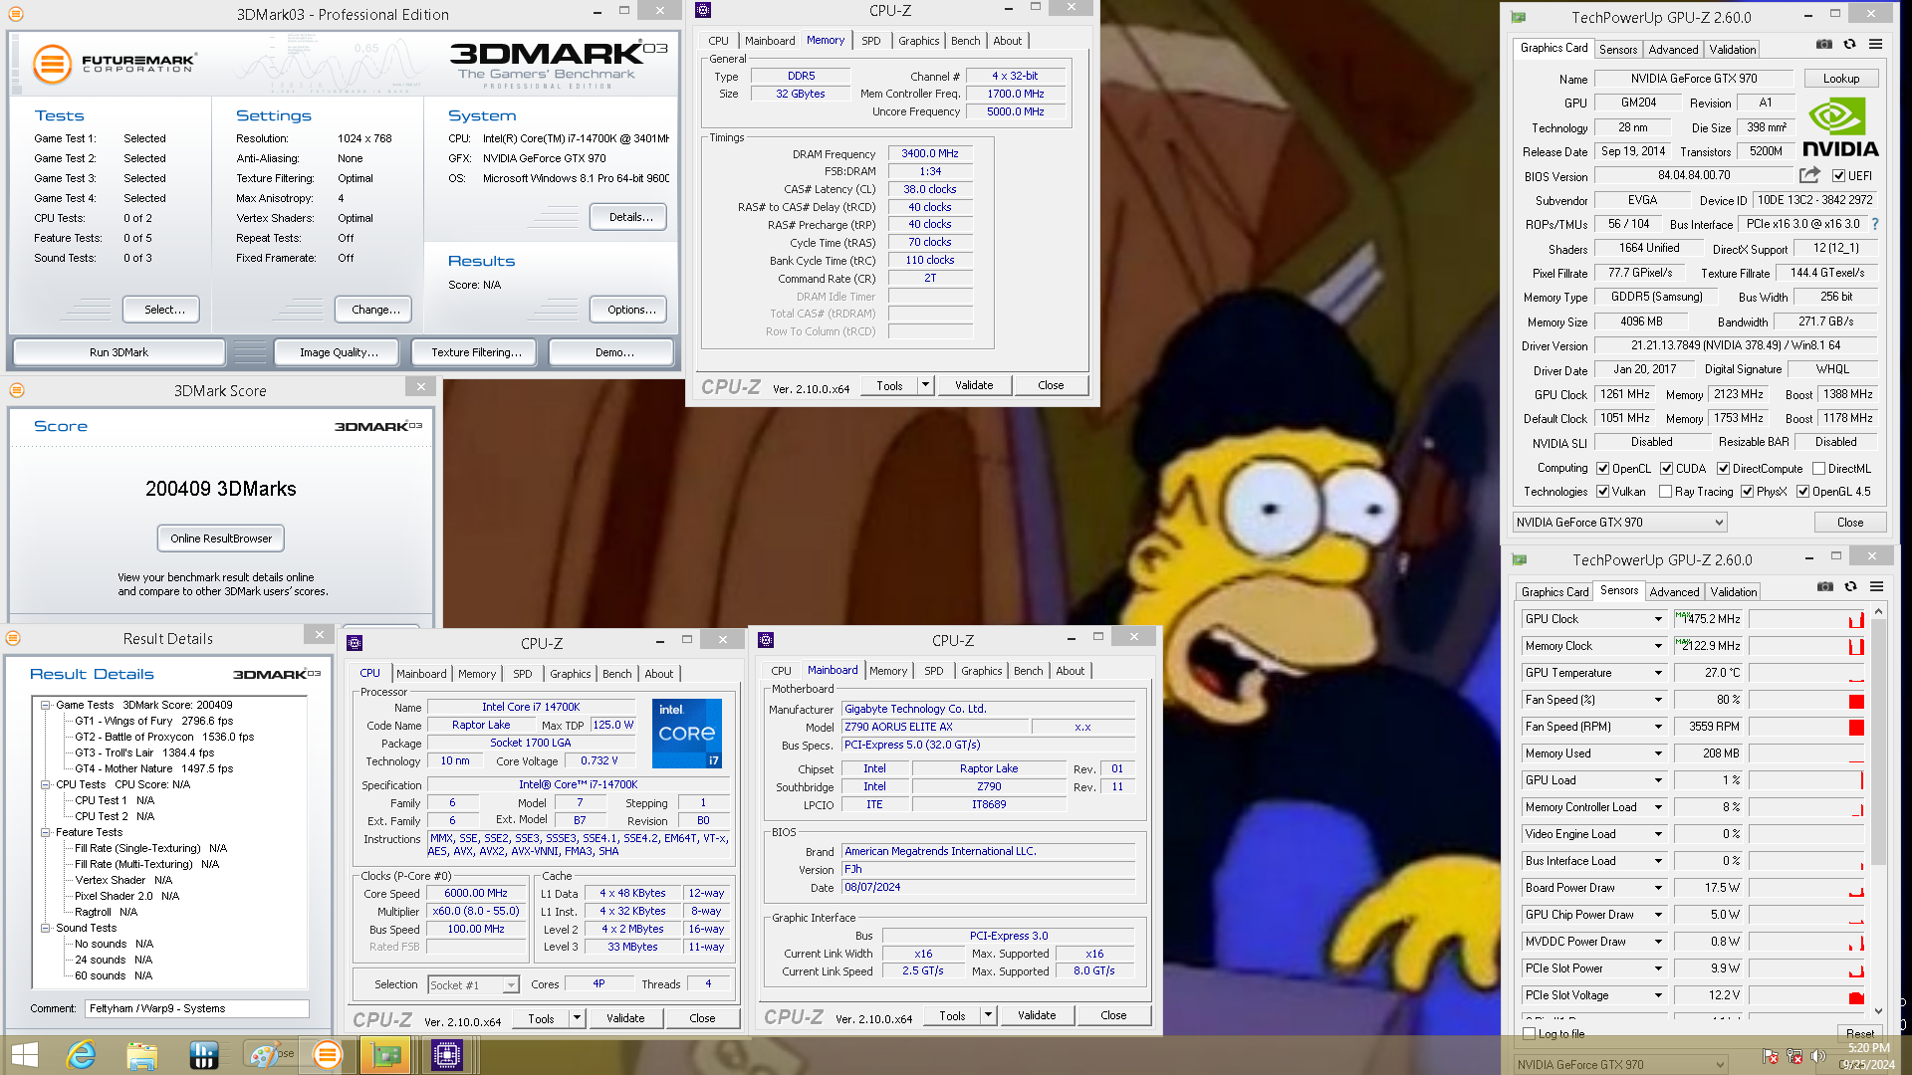This screenshot has height=1075, width=1912.
Task: Click Online ResultBrowser button
Action: tap(221, 538)
